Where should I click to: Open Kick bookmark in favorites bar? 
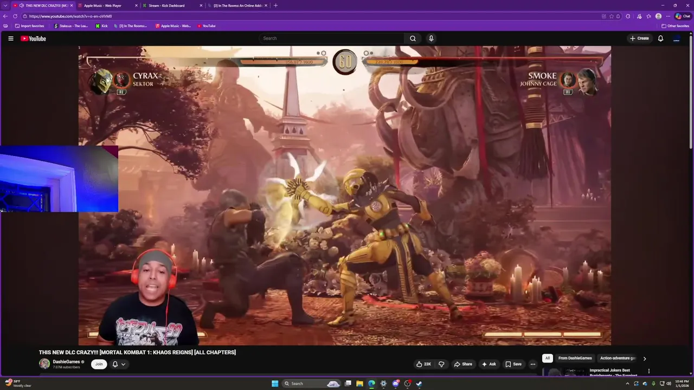(x=102, y=26)
